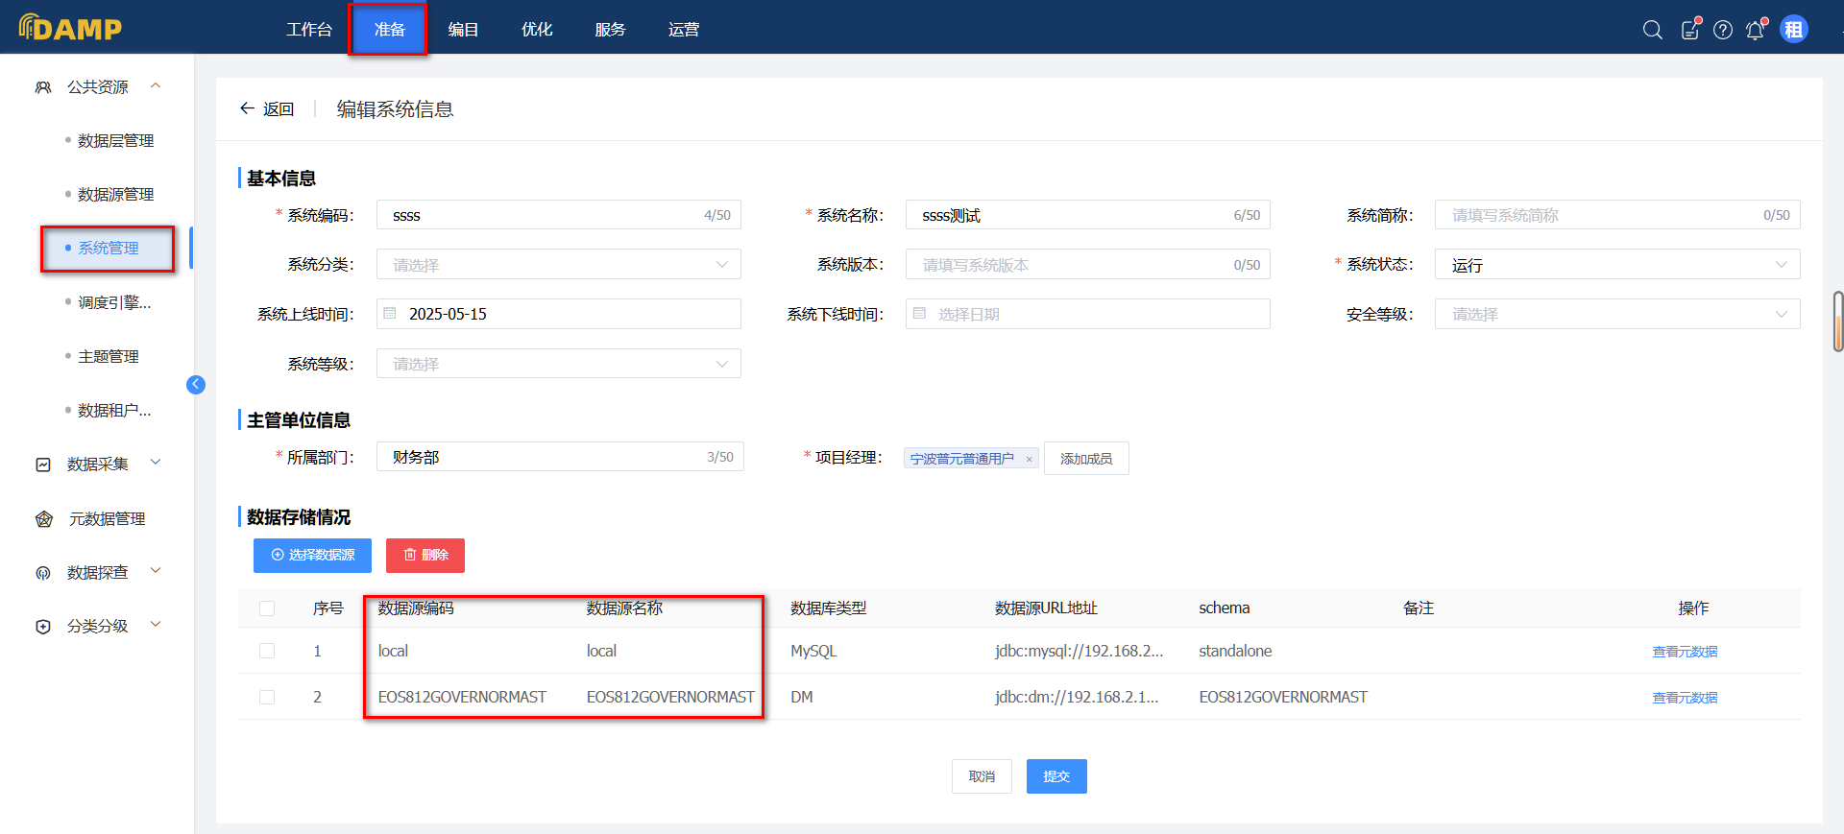Open the task notes icon in header

pyautogui.click(x=1689, y=30)
